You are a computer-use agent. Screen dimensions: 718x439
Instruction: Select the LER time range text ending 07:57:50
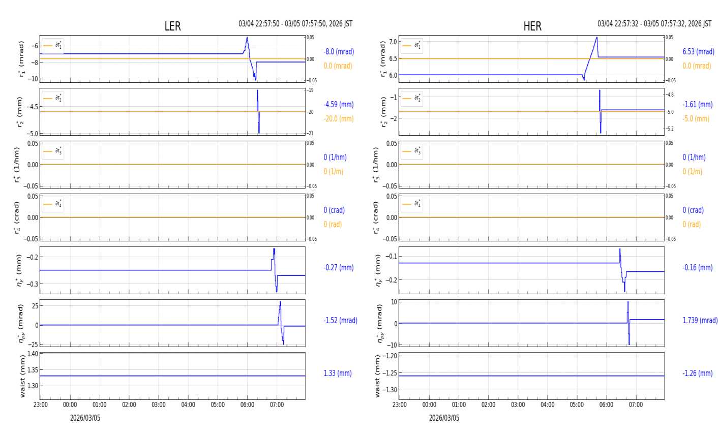pyautogui.click(x=295, y=24)
